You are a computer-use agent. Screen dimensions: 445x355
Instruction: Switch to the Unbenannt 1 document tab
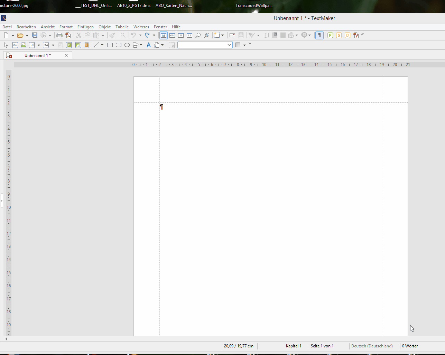(x=37, y=55)
